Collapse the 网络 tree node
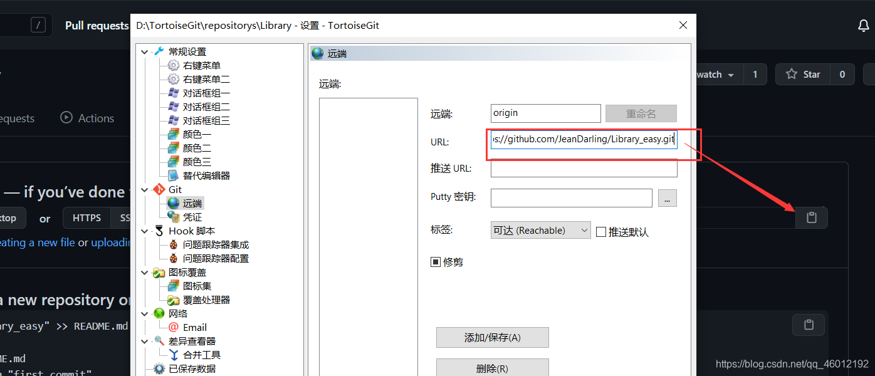The image size is (875, 376). [145, 313]
